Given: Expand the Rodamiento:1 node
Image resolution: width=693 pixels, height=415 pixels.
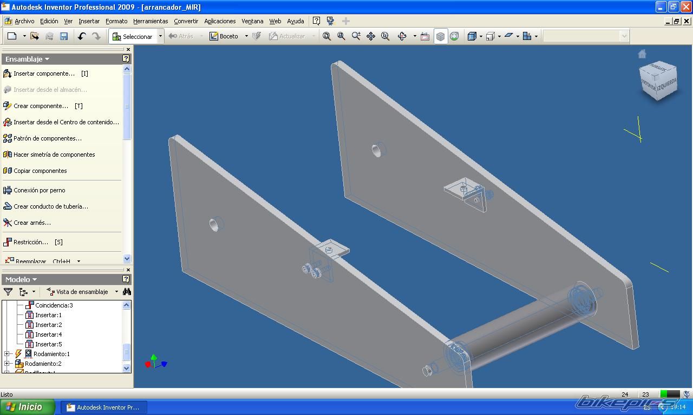Looking at the screenshot, I should 7,354.
